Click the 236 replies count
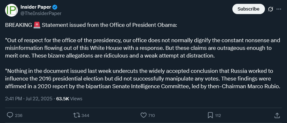The width and height of the screenshot is (287, 123). (x=19, y=116)
